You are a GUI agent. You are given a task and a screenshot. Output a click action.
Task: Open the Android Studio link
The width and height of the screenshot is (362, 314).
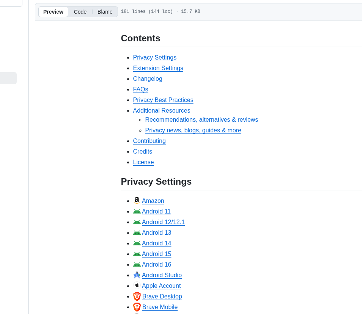point(162,275)
